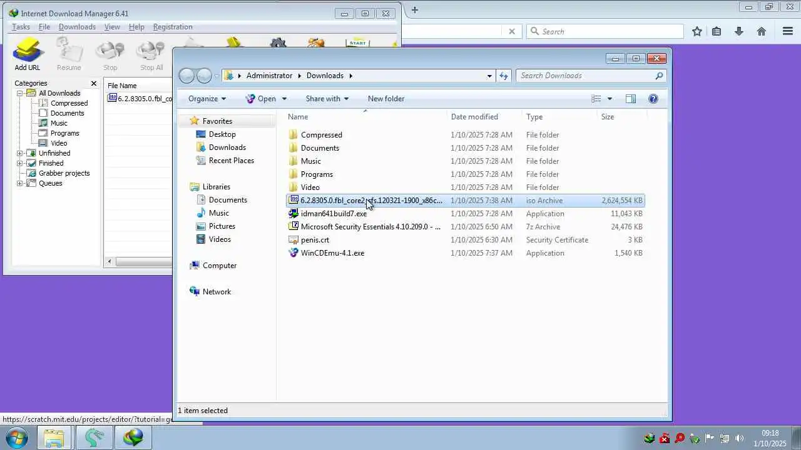The width and height of the screenshot is (801, 450).
Task: Click the IDM list horizontal scrollbar left arrow
Action: click(x=110, y=262)
